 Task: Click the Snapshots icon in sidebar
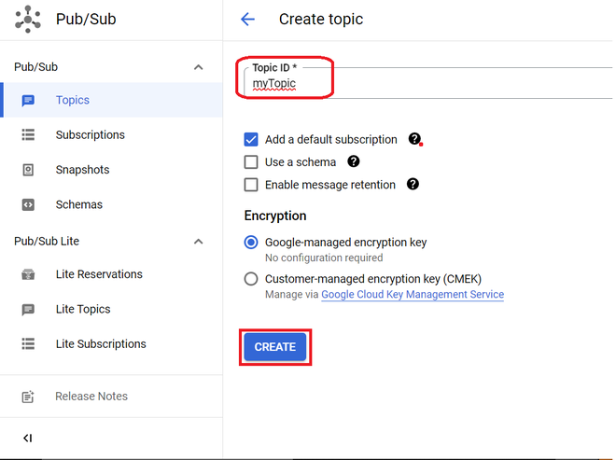click(28, 170)
